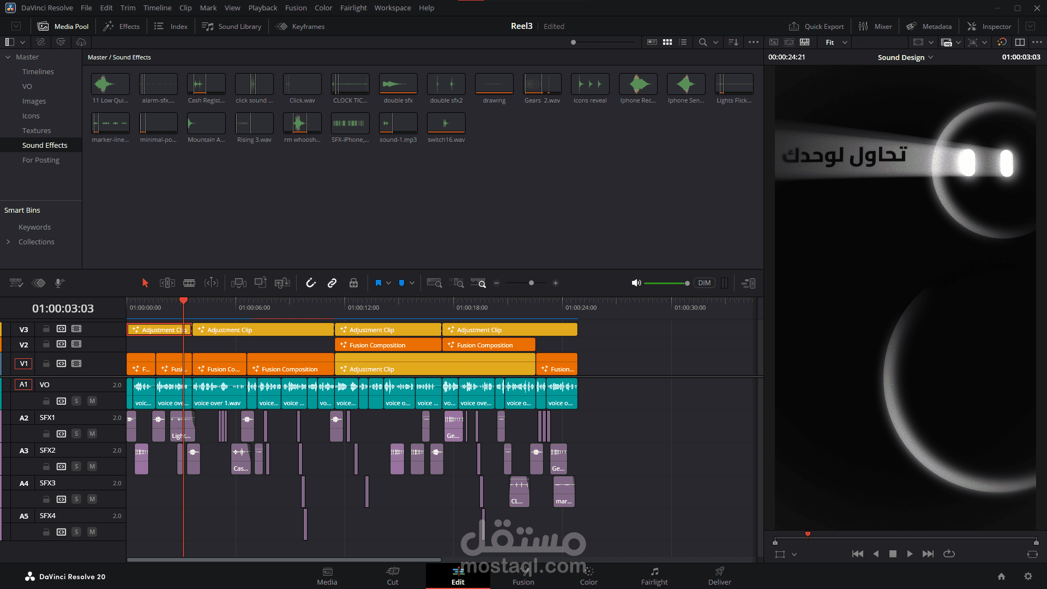Adjust the monitor volume slider
Screen dimensions: 1047x589
point(666,283)
